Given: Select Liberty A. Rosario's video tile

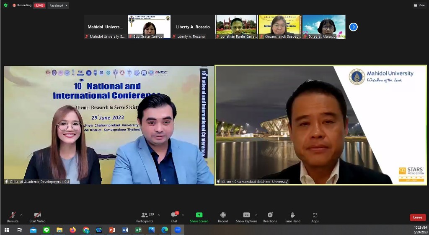Looking at the screenshot, I should tap(193, 27).
